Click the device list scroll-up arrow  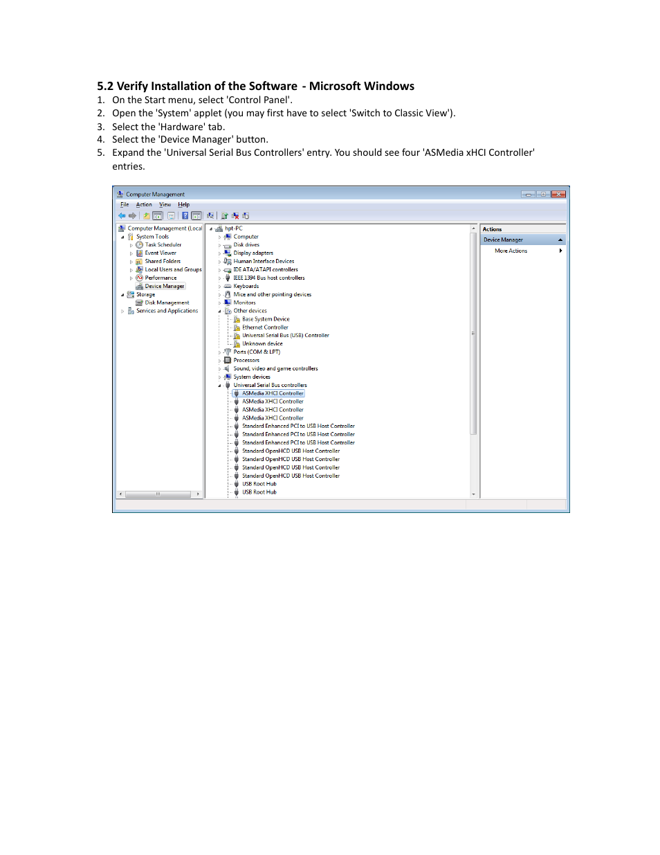(x=474, y=228)
